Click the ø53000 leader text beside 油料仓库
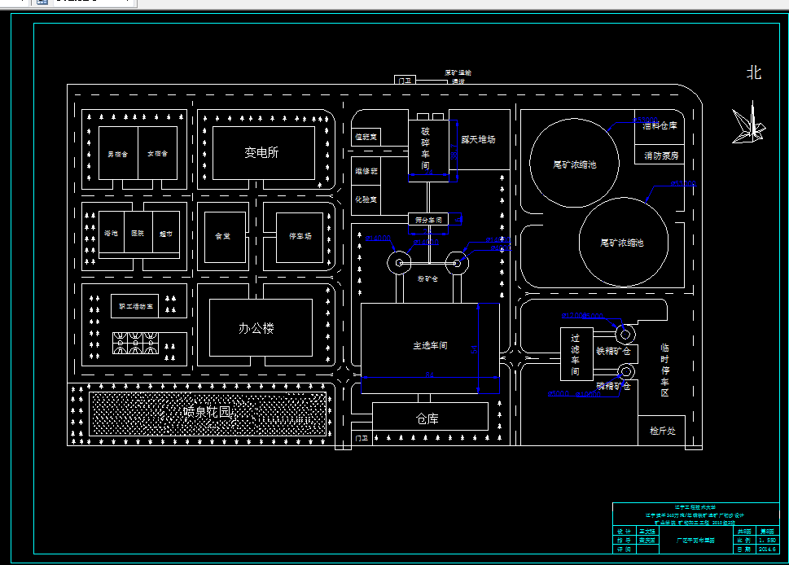 pyautogui.click(x=645, y=120)
